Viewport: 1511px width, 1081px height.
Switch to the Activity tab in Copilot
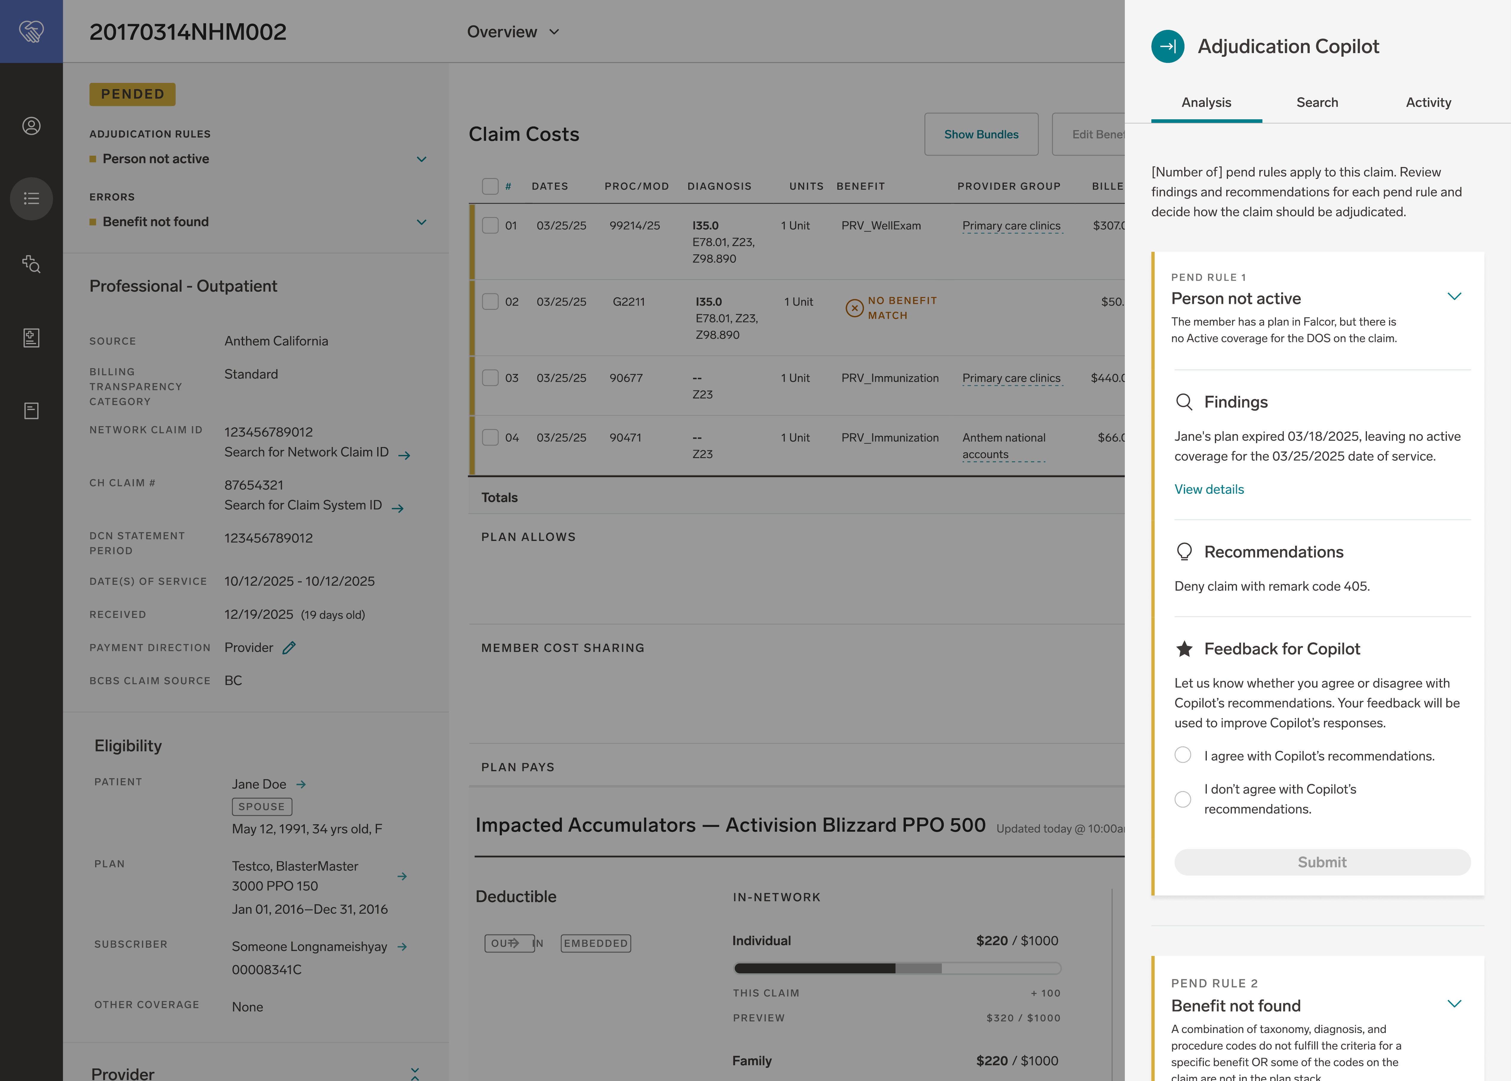1428,103
